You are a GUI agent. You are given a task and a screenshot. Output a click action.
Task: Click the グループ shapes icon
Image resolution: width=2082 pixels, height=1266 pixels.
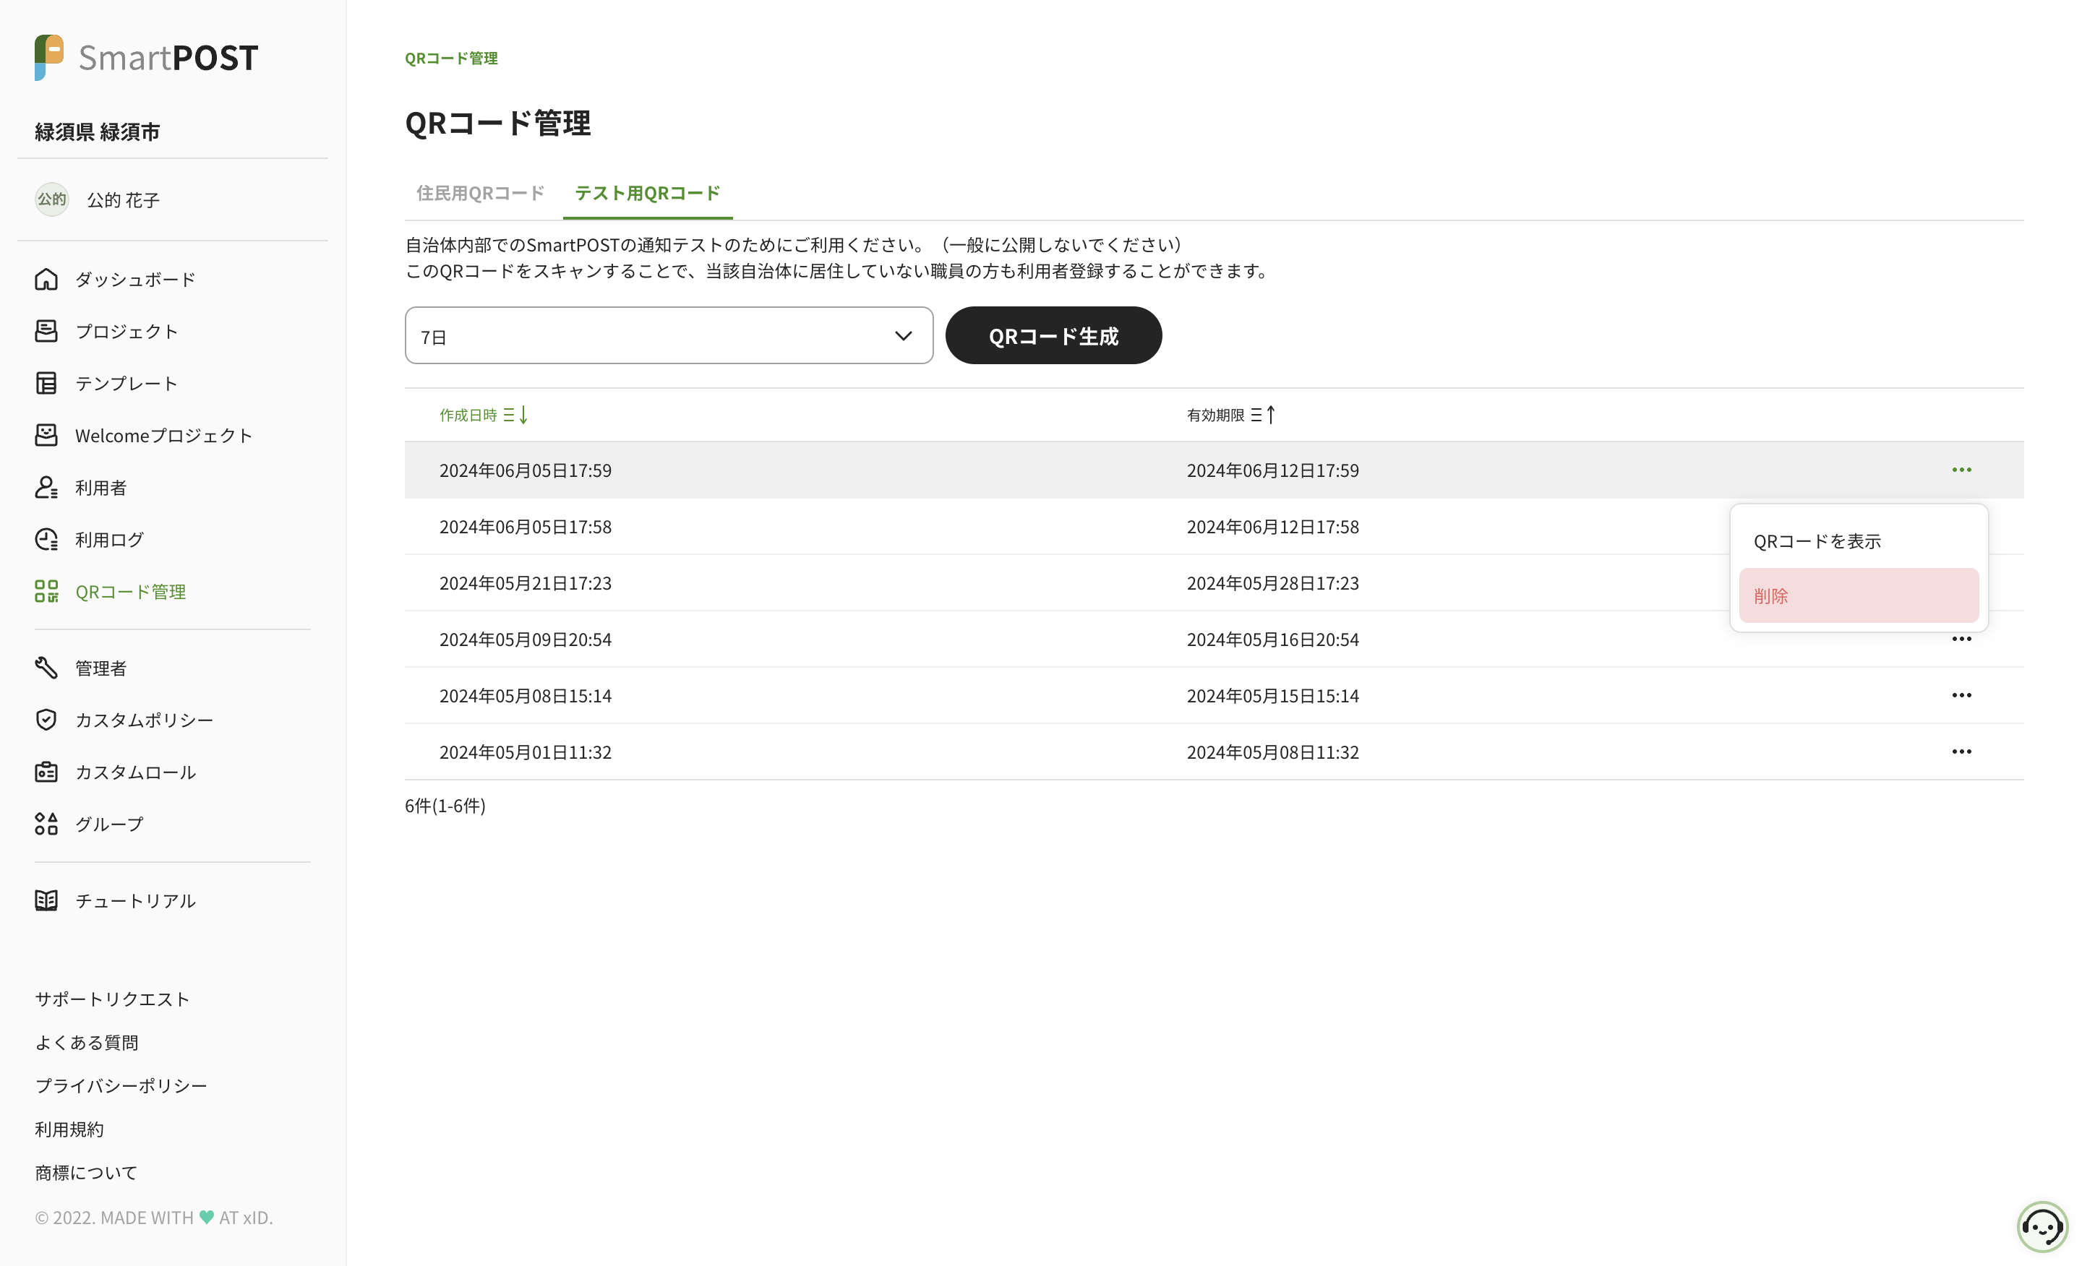[46, 824]
